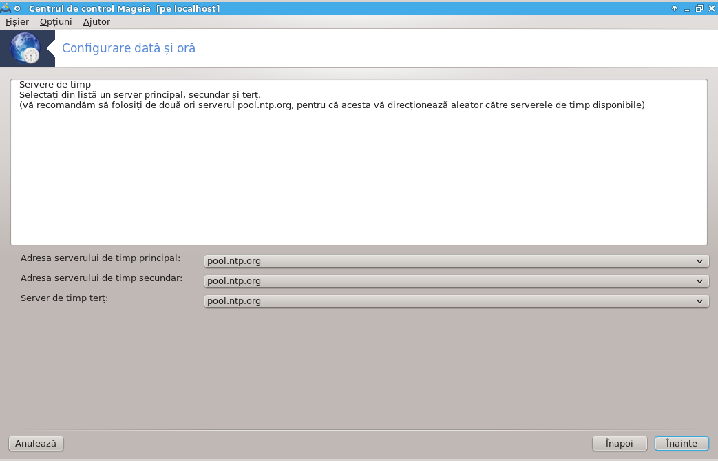Open the Opțiuni menu

55,21
